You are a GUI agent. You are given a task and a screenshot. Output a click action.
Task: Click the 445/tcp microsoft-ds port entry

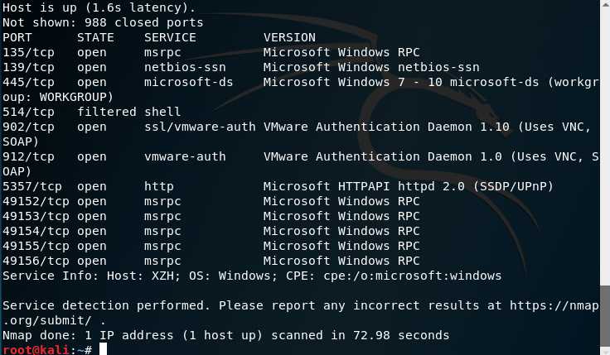pyautogui.click(x=28, y=83)
